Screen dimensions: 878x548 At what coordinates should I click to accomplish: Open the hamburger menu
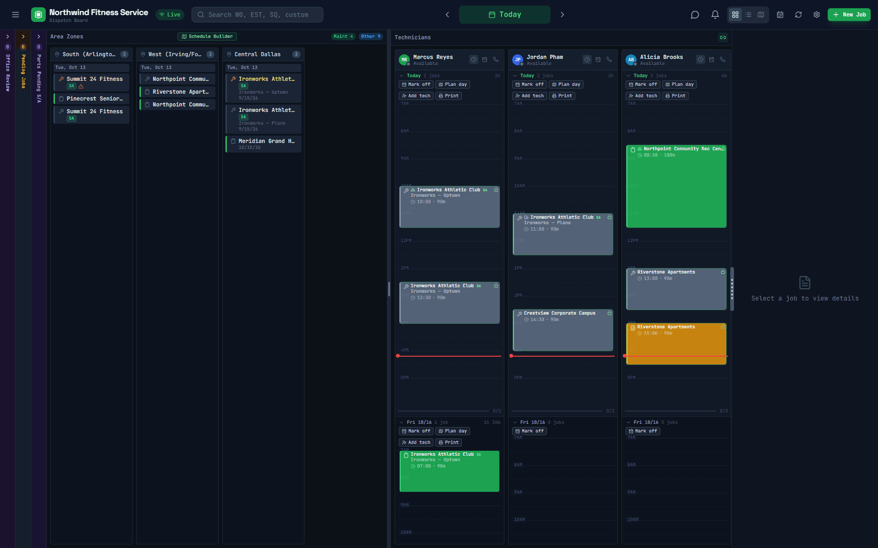16,15
